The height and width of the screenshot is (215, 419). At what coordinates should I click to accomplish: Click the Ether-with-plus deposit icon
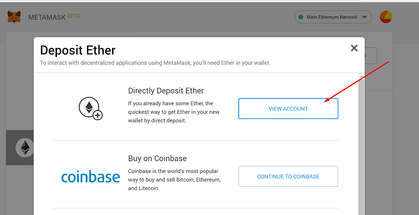click(x=90, y=109)
